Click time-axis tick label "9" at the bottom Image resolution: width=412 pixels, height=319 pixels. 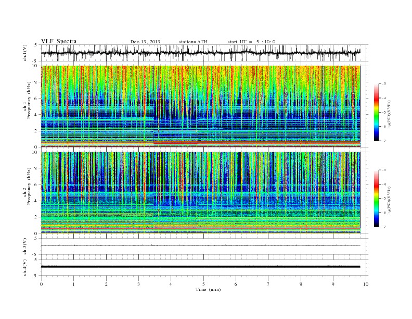pos(333,284)
